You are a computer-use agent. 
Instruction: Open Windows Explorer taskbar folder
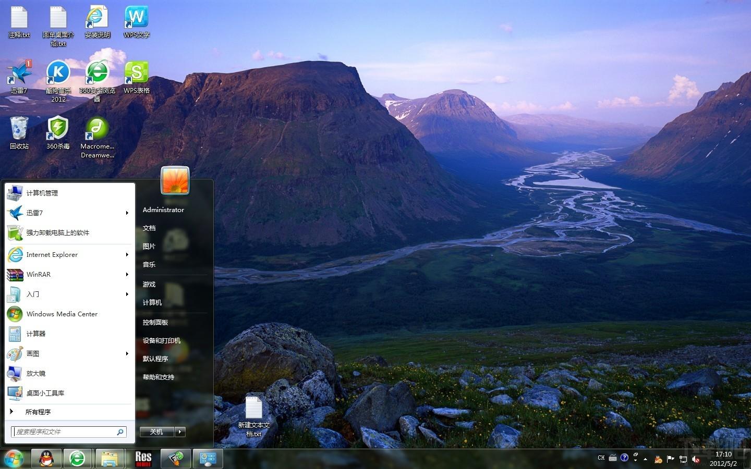[x=110, y=459]
